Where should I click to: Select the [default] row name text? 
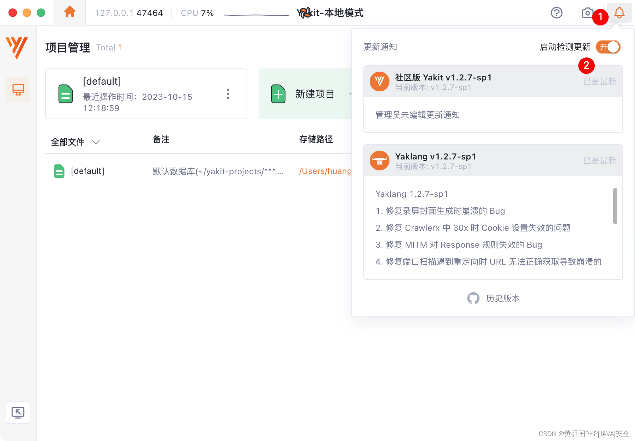[87, 171]
